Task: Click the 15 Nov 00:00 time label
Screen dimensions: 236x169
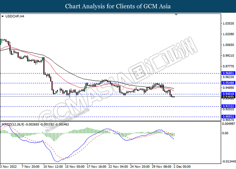Action: [x=75, y=166]
